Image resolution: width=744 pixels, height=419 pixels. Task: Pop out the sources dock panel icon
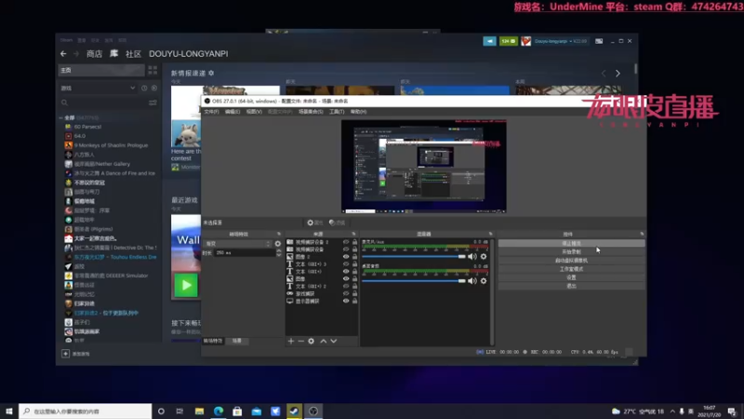tap(353, 234)
